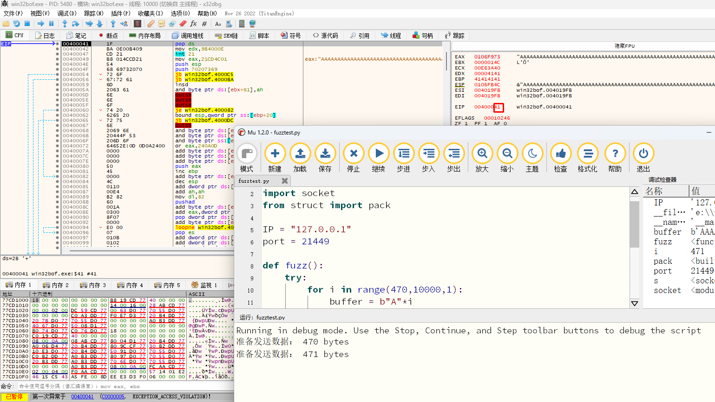This screenshot has height=402, width=715.
Task: Format code with Mu Tidy button
Action: [588, 158]
